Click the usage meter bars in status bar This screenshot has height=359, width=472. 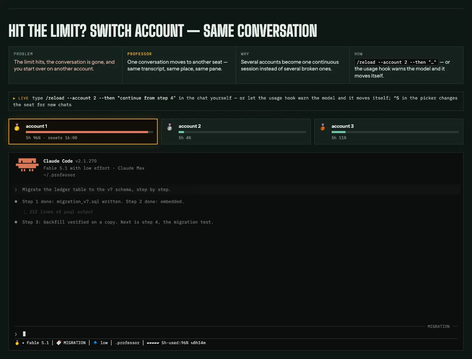point(153,343)
